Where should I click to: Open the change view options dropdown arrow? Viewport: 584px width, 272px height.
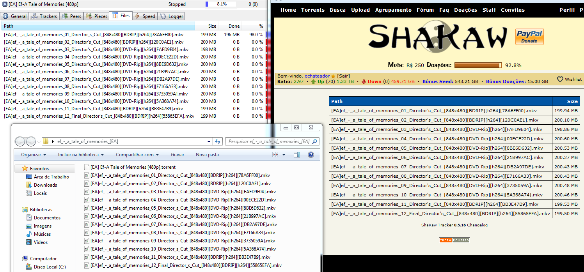284,155
